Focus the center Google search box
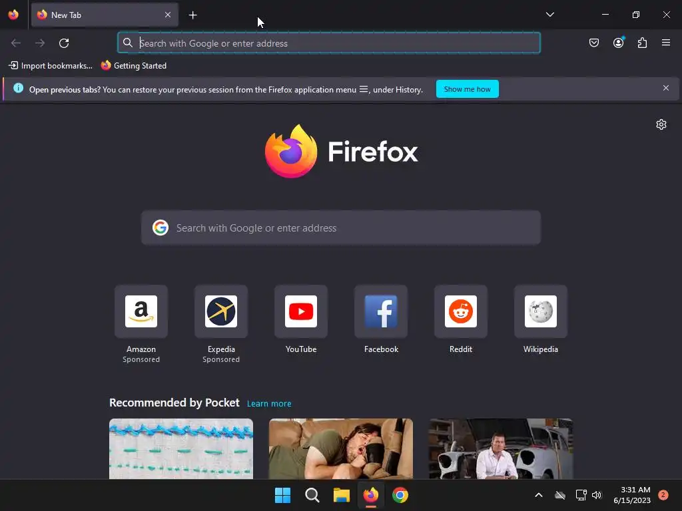 click(341, 228)
